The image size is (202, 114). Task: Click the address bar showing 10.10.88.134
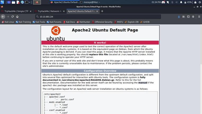click(98, 16)
